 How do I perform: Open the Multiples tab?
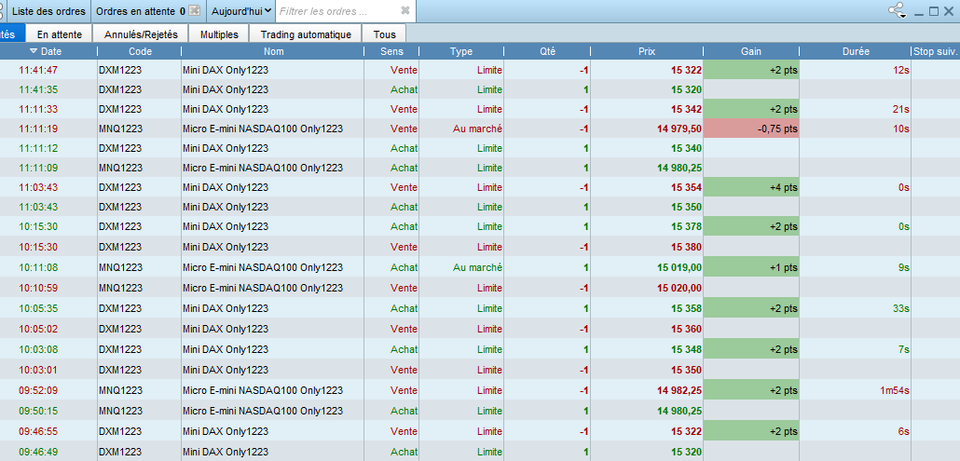pyautogui.click(x=219, y=34)
